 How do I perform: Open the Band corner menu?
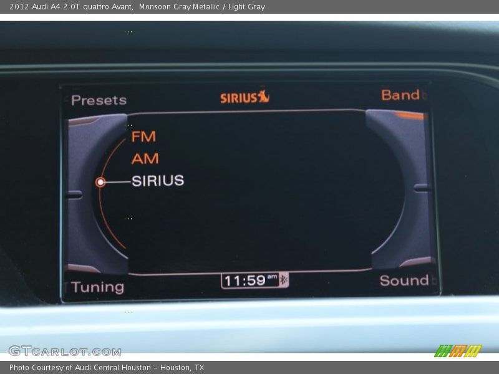pyautogui.click(x=400, y=95)
